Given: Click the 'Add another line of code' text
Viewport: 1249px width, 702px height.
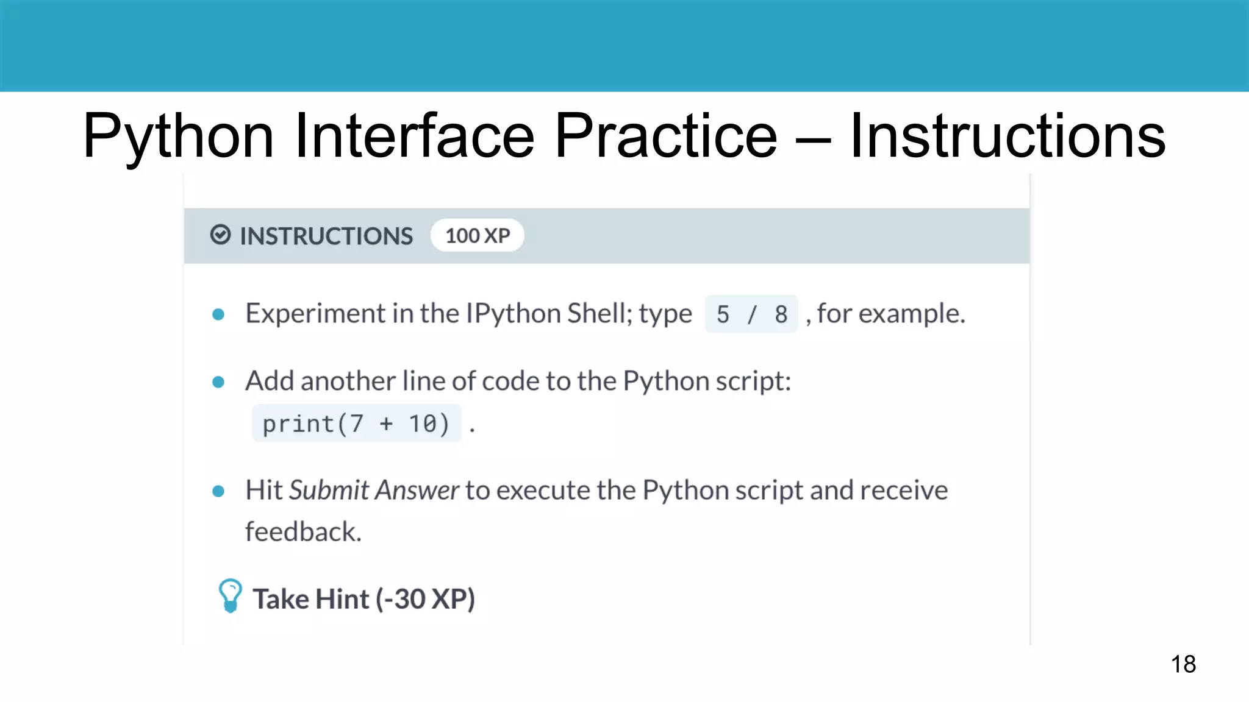Looking at the screenshot, I should pyautogui.click(x=517, y=381).
